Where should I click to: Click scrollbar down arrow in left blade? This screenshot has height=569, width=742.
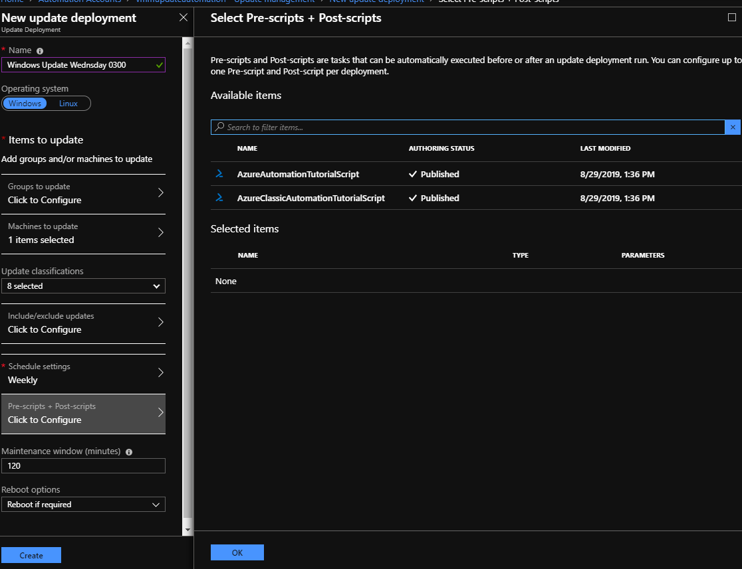(x=187, y=530)
